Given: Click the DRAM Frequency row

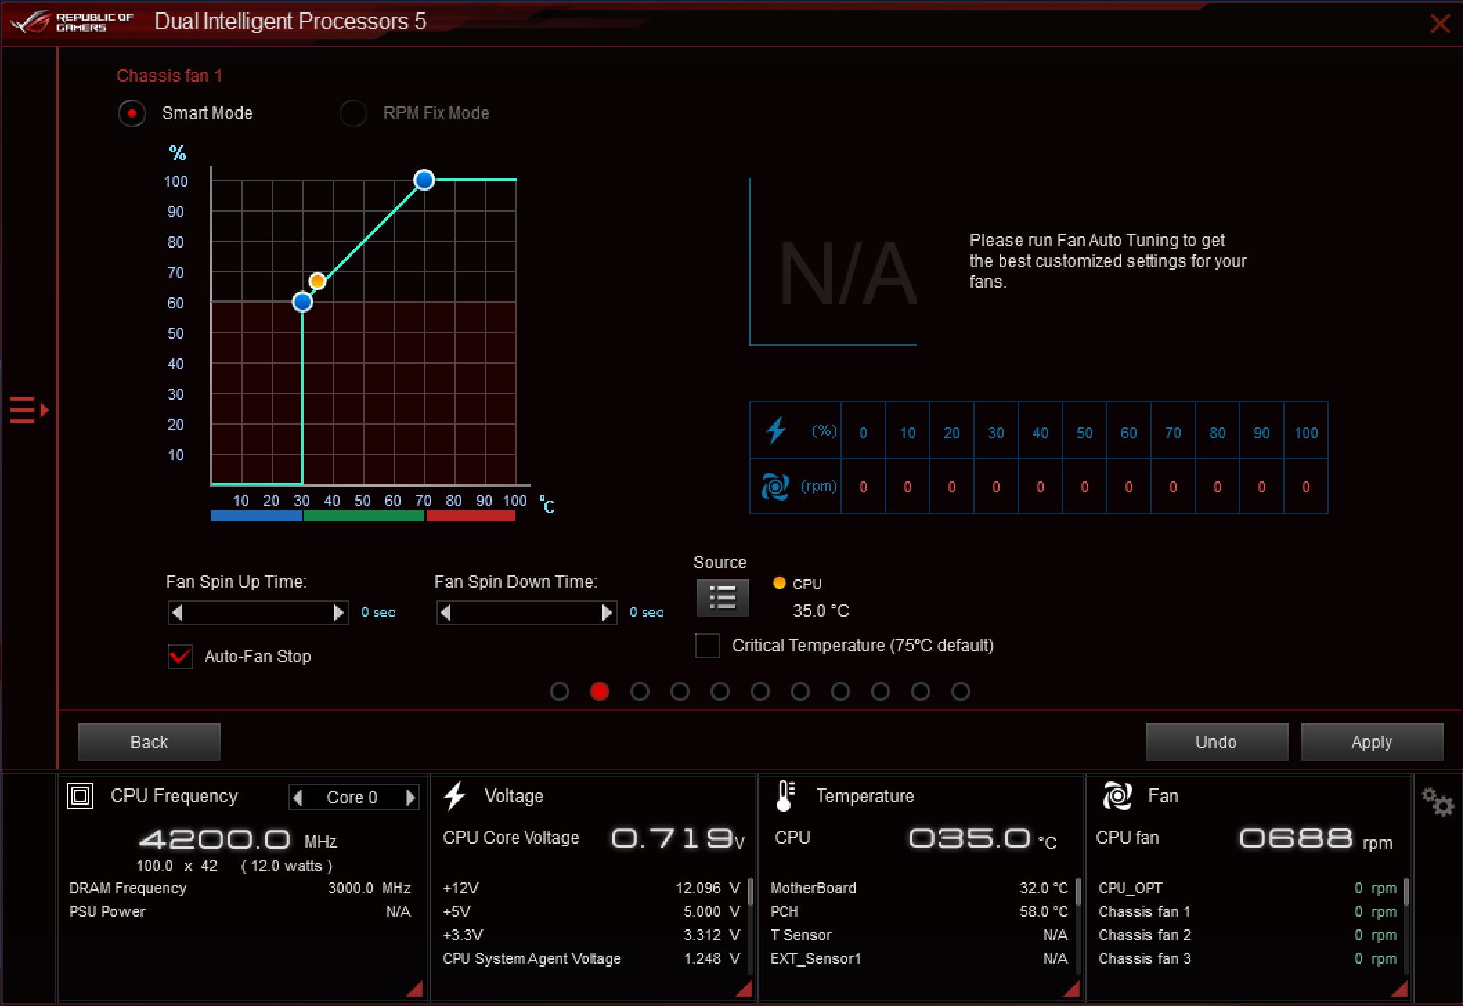Looking at the screenshot, I should pyautogui.click(x=240, y=888).
